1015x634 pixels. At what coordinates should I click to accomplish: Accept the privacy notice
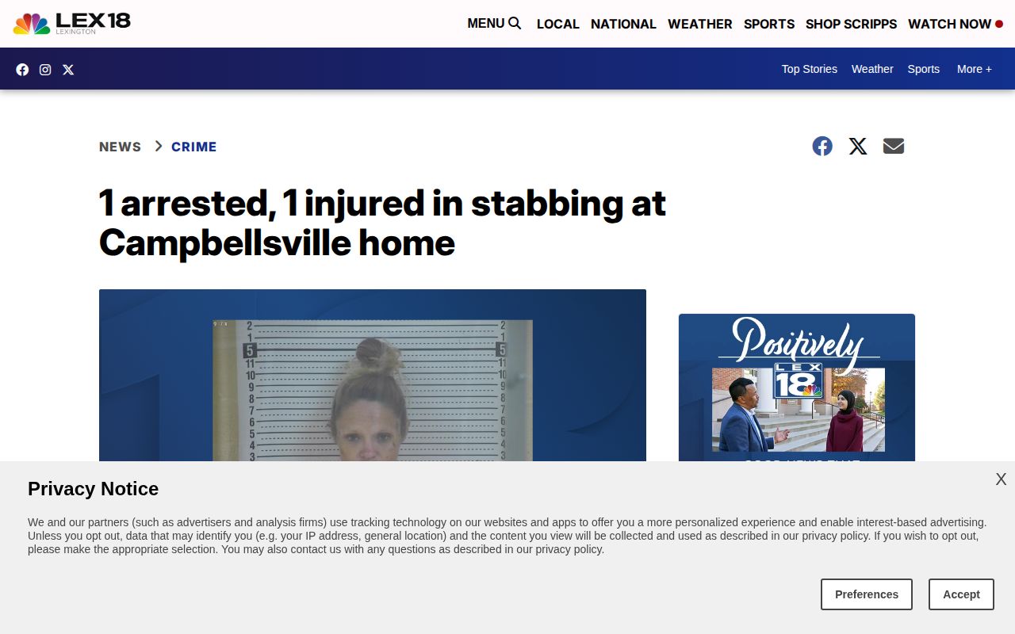(x=961, y=594)
